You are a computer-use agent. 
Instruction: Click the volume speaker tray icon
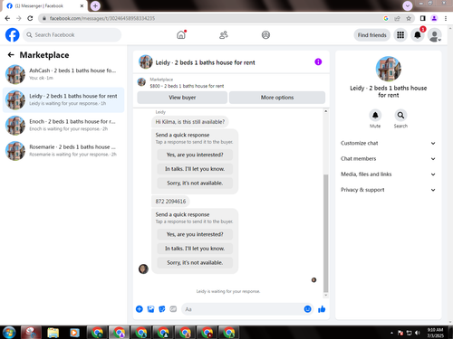point(418,333)
